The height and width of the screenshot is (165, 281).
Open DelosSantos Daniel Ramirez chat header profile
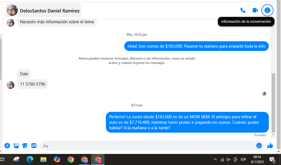point(43,10)
